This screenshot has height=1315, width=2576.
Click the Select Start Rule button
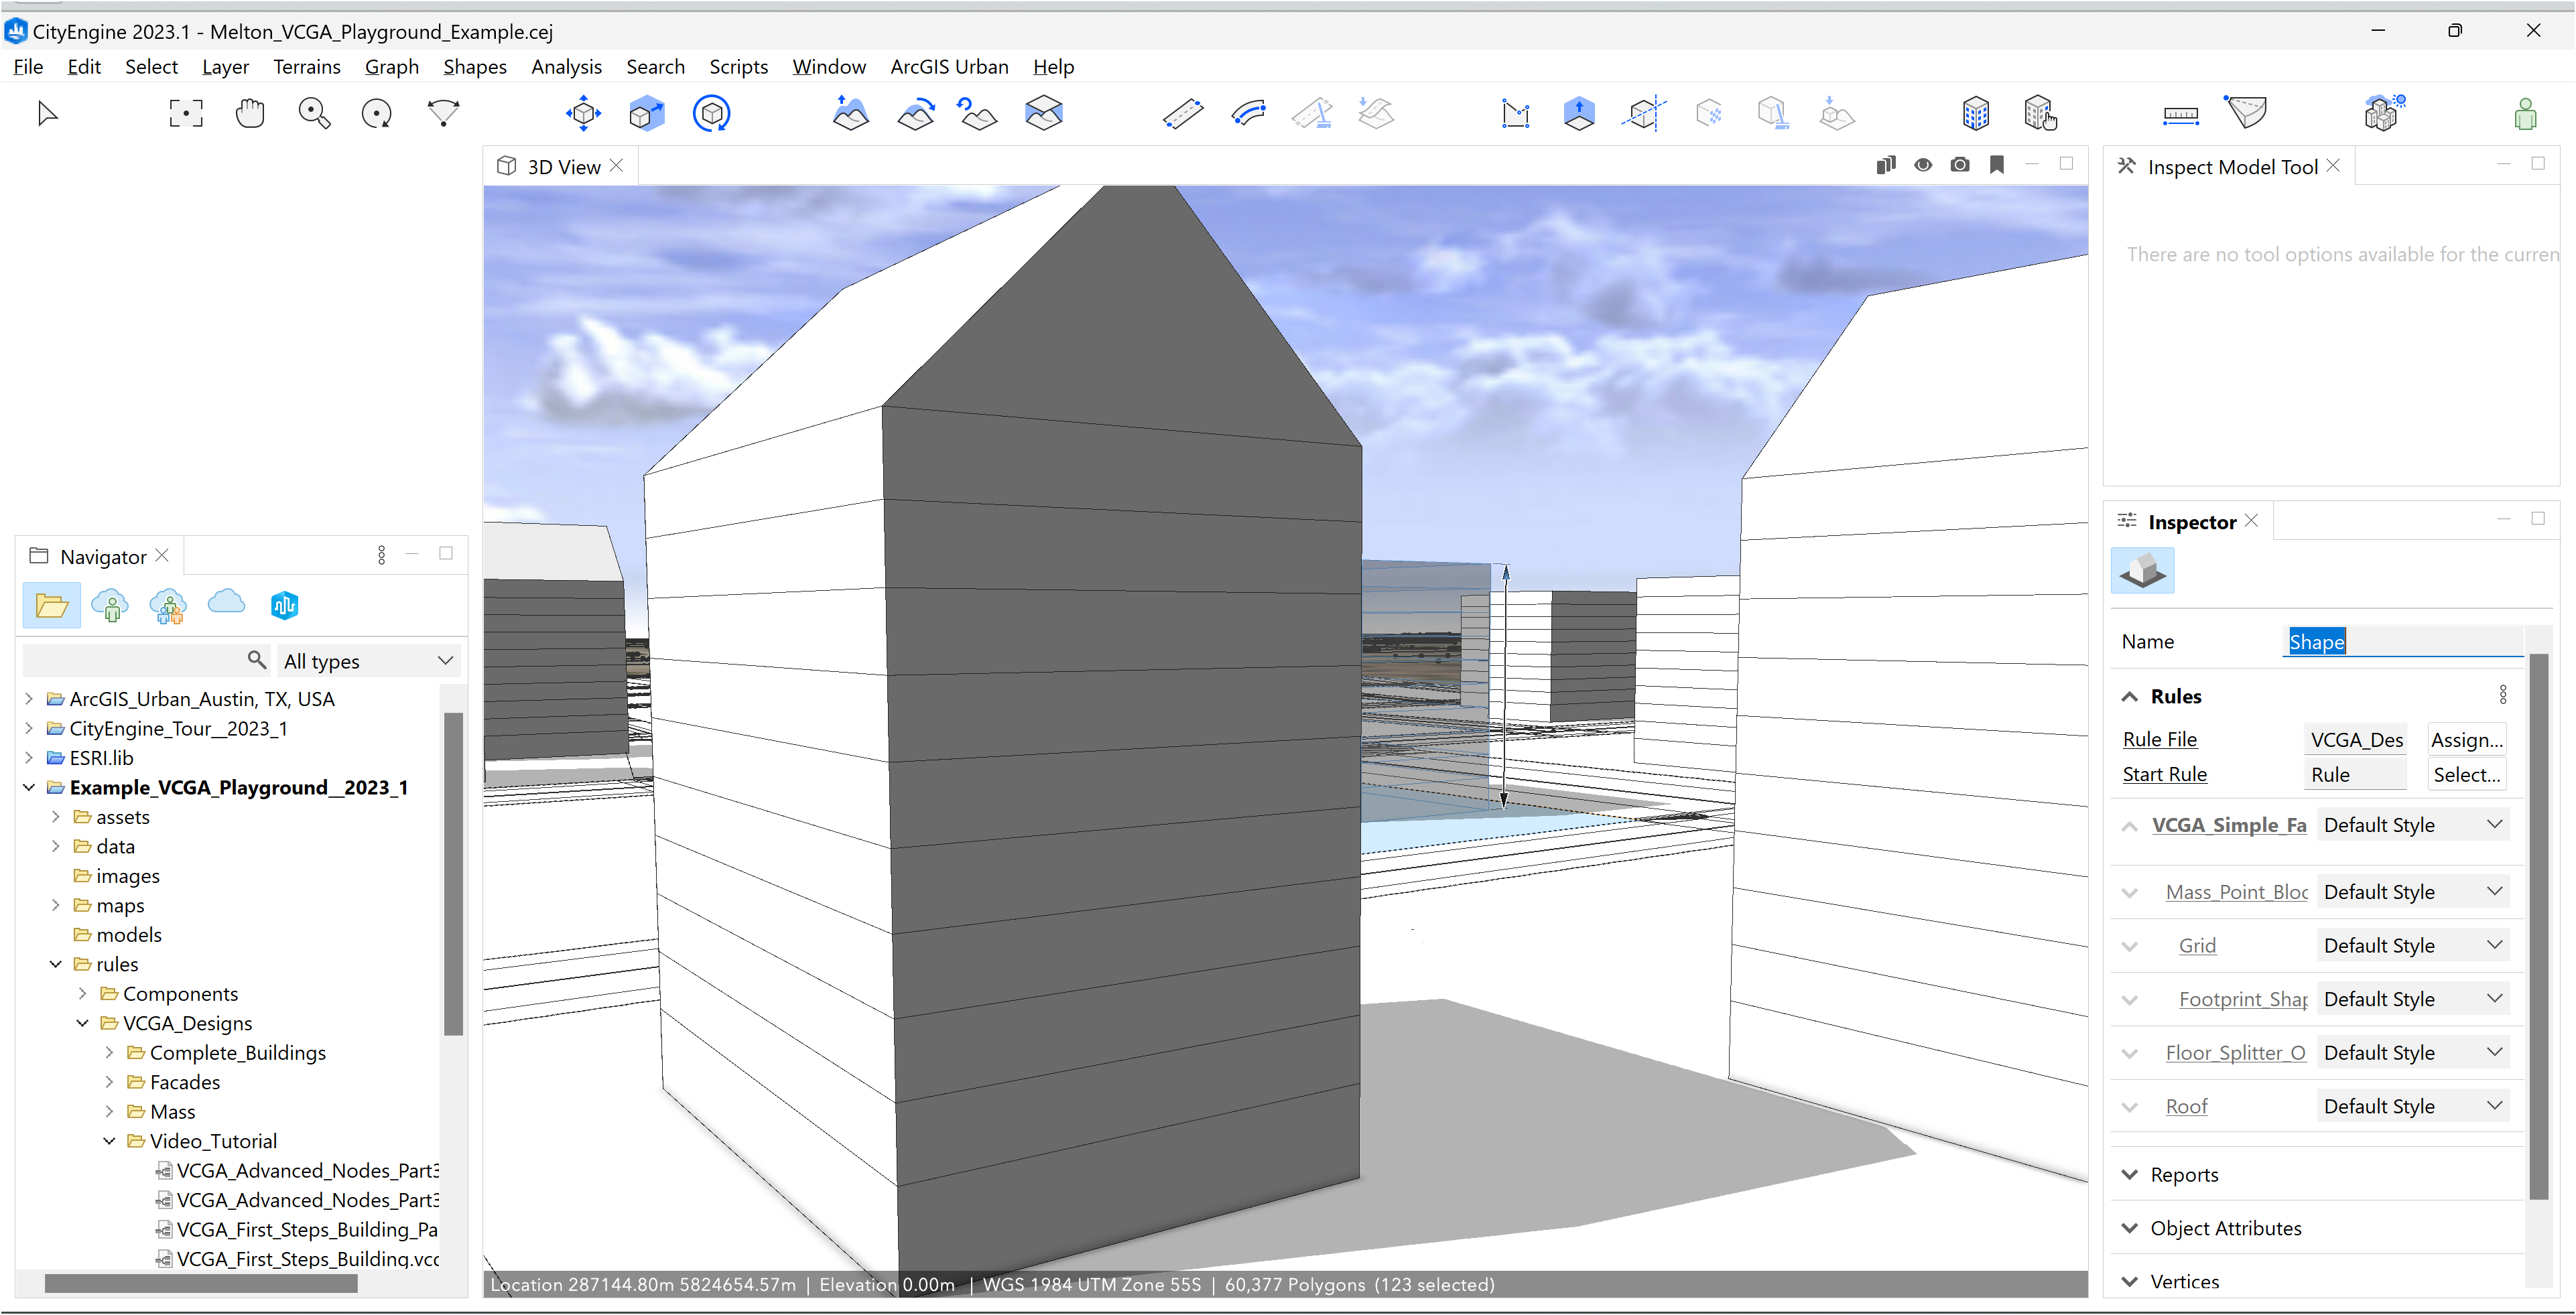[x=2466, y=774]
